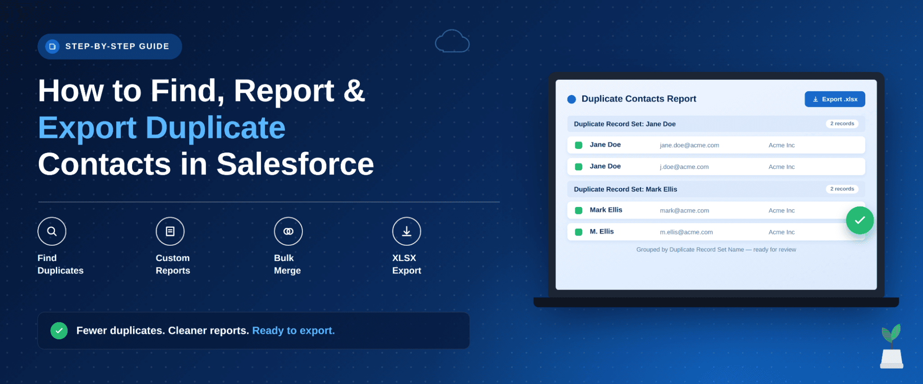Screen dimensions: 923x384
Task: Click Acme Inc in jane.doe@acme.com row
Action: pyautogui.click(x=782, y=145)
